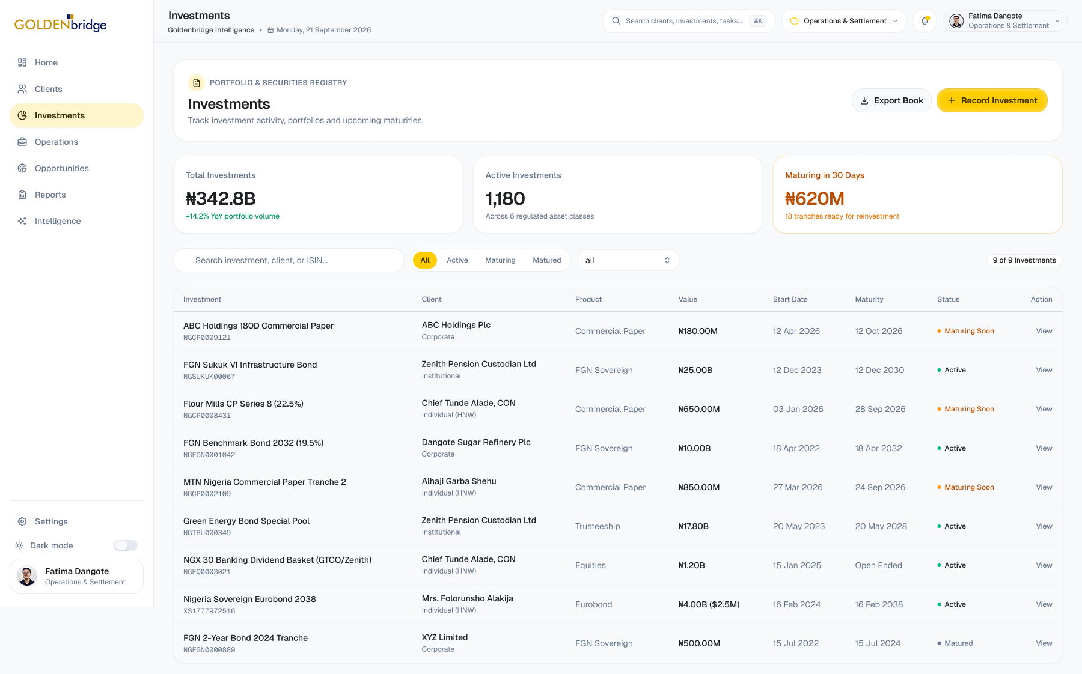The image size is (1082, 674).
Task: Click the Settings gear icon
Action: [22, 521]
